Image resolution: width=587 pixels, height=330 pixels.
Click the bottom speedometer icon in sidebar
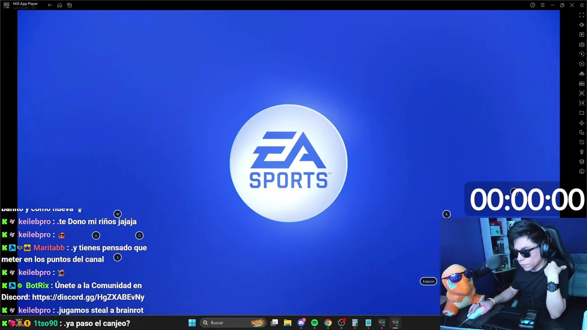(x=582, y=171)
